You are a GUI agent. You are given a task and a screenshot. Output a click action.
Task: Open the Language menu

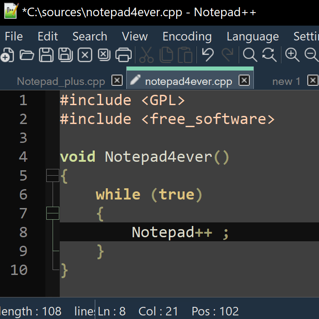253,36
